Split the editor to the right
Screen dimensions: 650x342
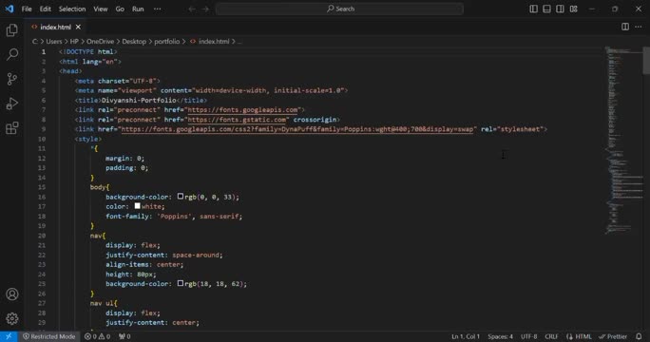625,27
